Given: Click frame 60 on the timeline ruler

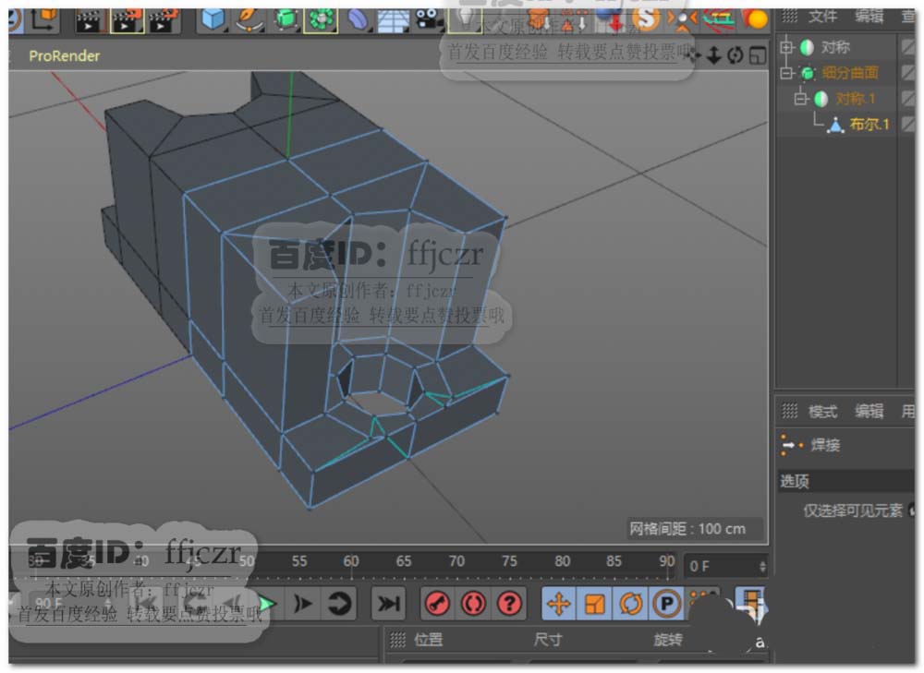Looking at the screenshot, I should pos(351,561).
